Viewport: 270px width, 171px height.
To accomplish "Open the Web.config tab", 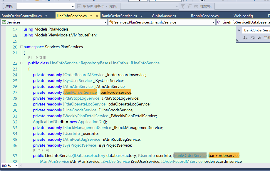I will click(x=243, y=16).
